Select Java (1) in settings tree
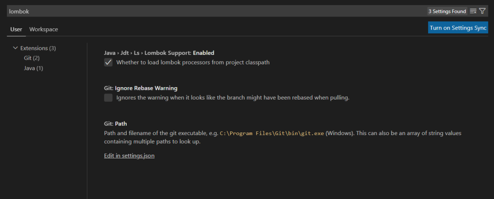The width and height of the screenshot is (494, 199). pyautogui.click(x=33, y=68)
